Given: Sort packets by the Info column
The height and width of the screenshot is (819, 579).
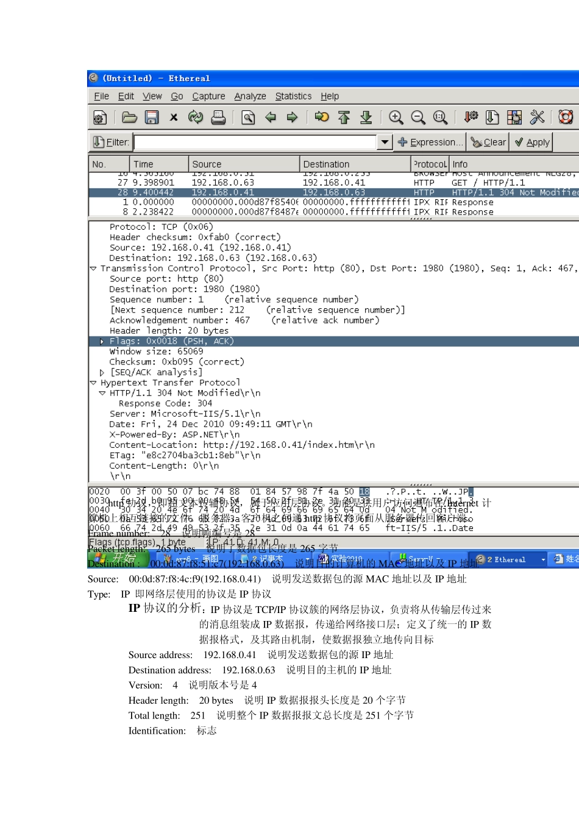Looking at the screenshot, I should click(x=514, y=165).
